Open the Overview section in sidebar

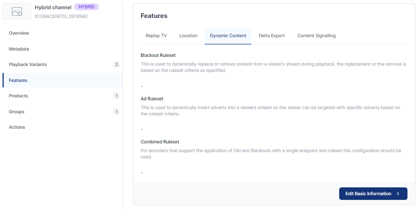19,33
